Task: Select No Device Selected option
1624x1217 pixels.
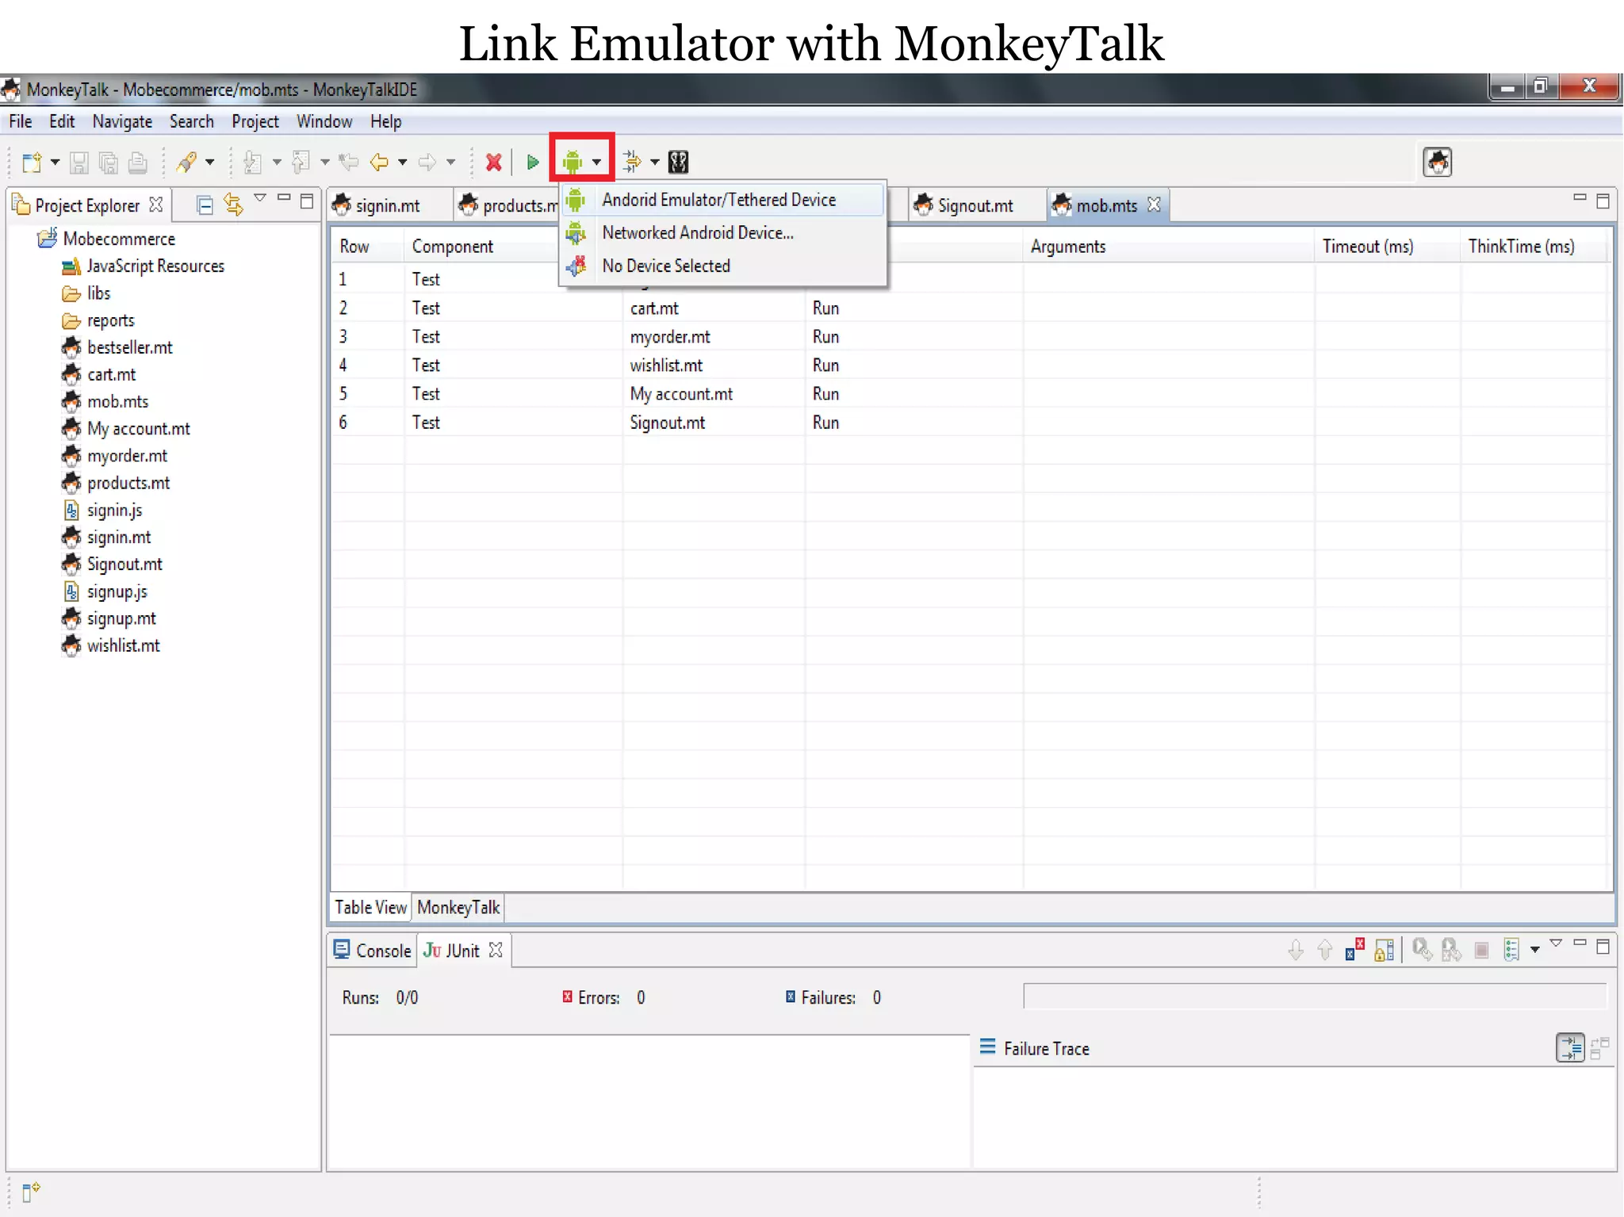Action: pyautogui.click(x=723, y=266)
